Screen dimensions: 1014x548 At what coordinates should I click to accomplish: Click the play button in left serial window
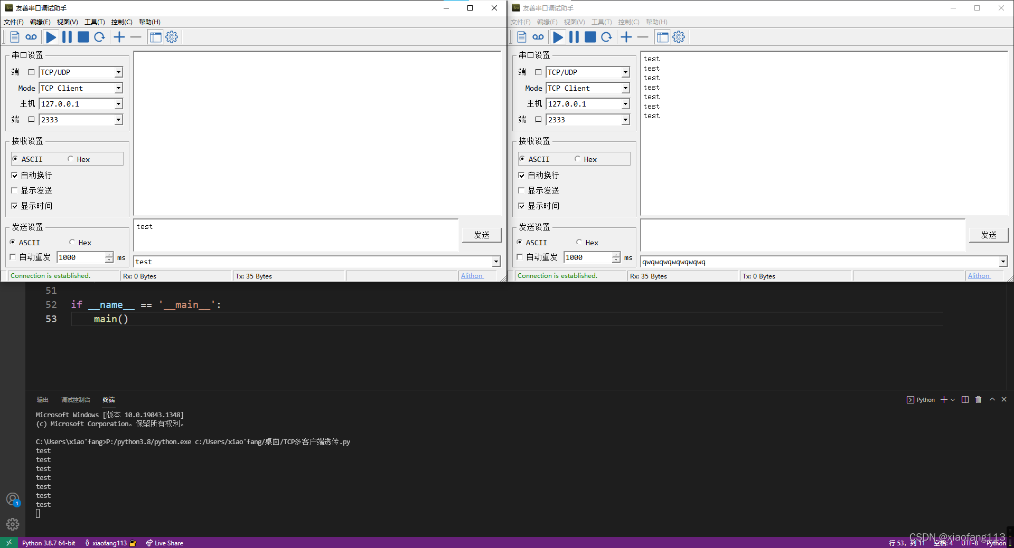pos(51,37)
